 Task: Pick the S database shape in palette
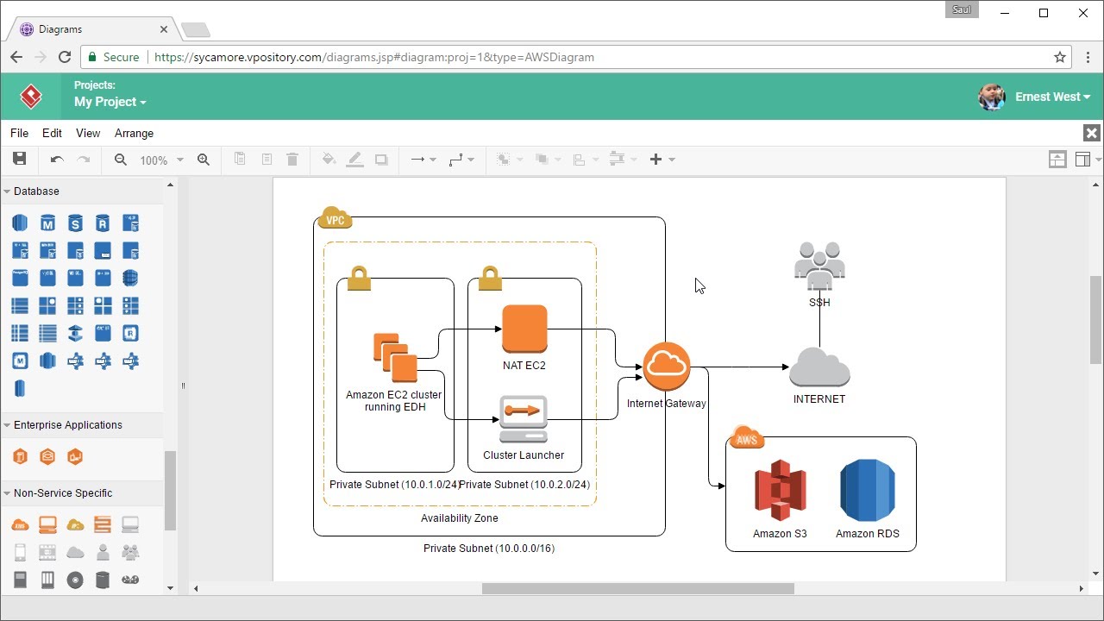coord(75,223)
